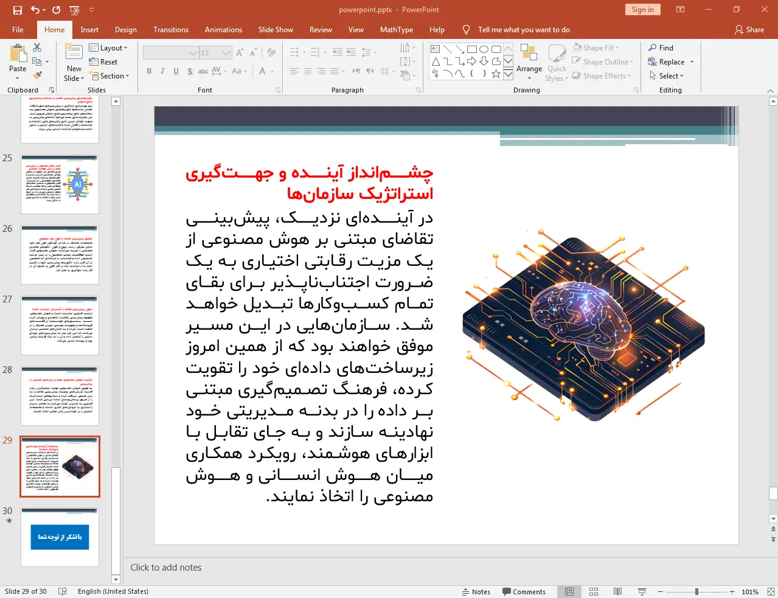Viewport: 778px width, 598px height.
Task: Open the Select dropdown in Editing group
Action: pos(666,75)
